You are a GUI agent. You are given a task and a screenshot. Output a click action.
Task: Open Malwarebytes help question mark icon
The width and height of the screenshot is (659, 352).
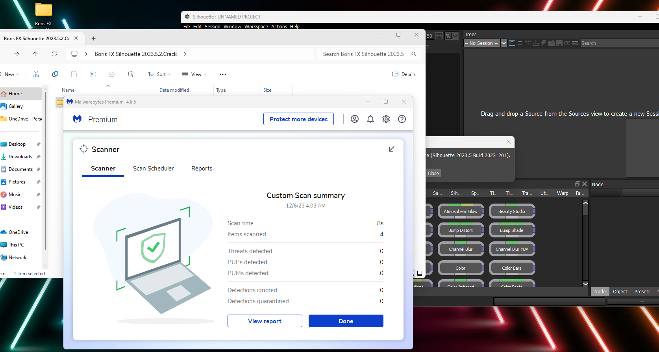click(402, 119)
